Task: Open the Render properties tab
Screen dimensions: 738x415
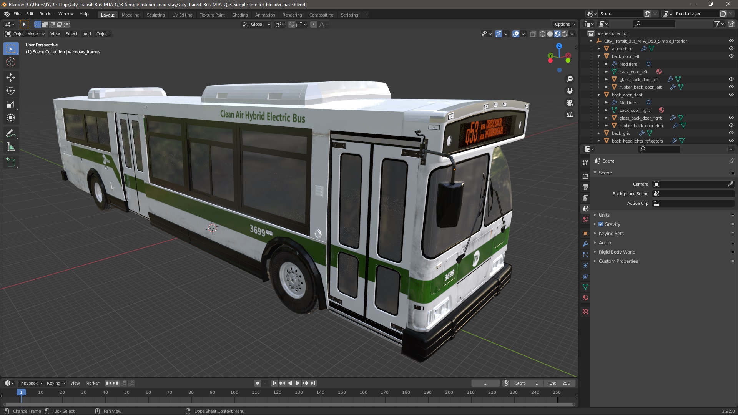Action: tap(585, 176)
